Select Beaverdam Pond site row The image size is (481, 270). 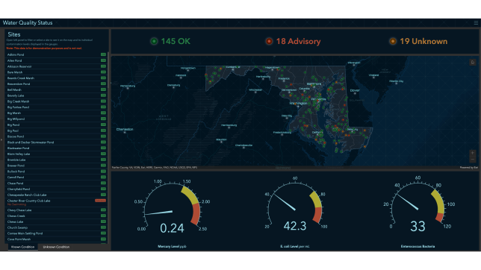click(x=57, y=84)
